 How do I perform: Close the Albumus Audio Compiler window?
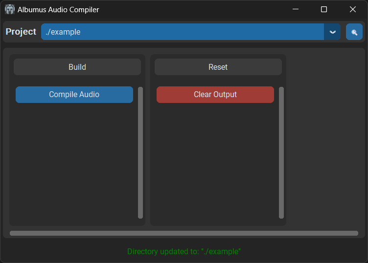[x=353, y=9]
